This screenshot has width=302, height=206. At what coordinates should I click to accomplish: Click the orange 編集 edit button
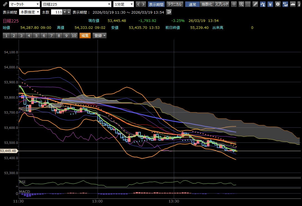pyautogui.click(x=85, y=36)
